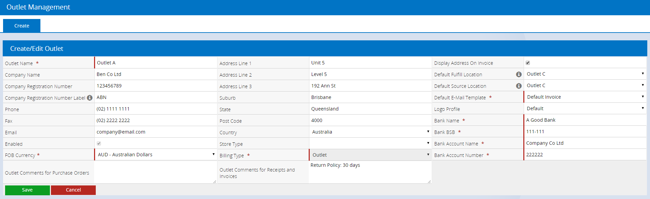650x199 pixels.
Task: Click the Outlet Management page title
Action: (38, 7)
